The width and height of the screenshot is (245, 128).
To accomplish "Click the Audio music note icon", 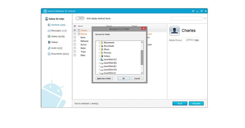I will point(49,48).
